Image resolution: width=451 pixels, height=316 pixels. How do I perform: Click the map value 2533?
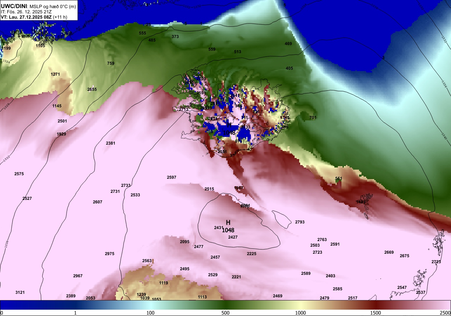click(x=135, y=195)
